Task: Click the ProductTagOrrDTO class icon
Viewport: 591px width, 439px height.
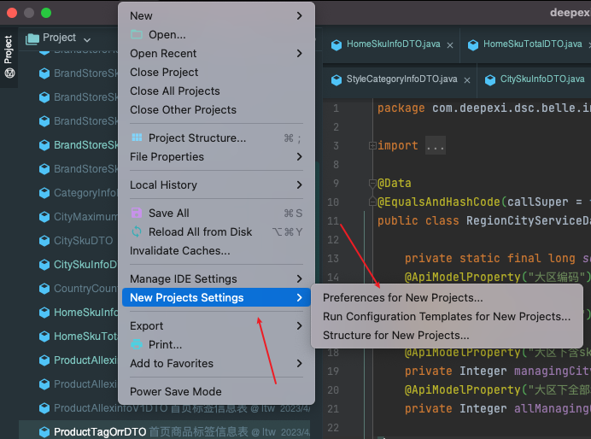Action: pyautogui.click(x=44, y=432)
